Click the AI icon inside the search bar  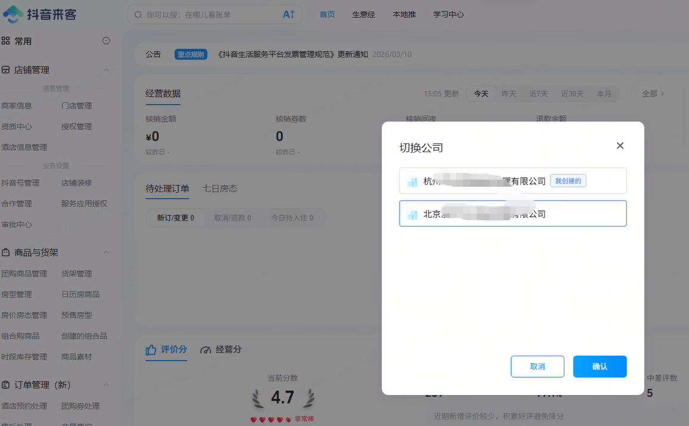(x=287, y=14)
